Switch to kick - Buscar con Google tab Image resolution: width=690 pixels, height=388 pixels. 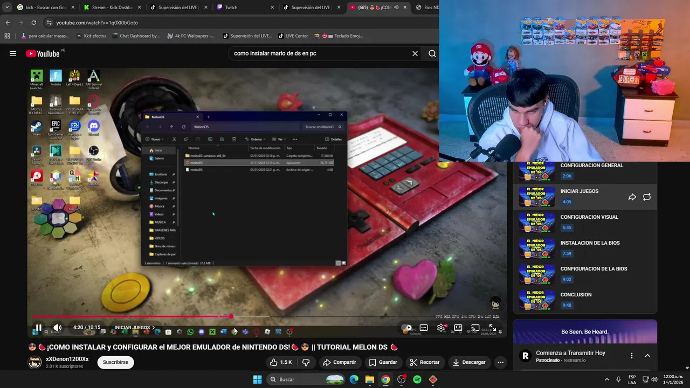46,8
